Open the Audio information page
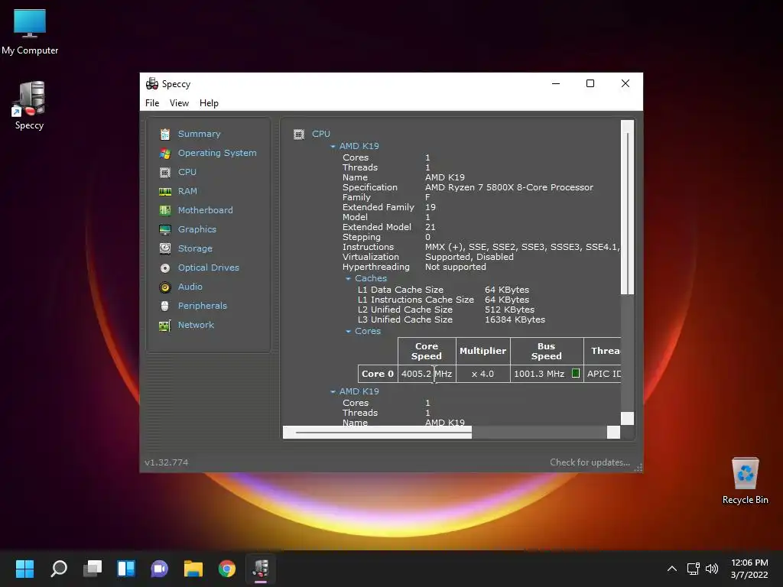The height and width of the screenshot is (587, 783). pyautogui.click(x=190, y=287)
